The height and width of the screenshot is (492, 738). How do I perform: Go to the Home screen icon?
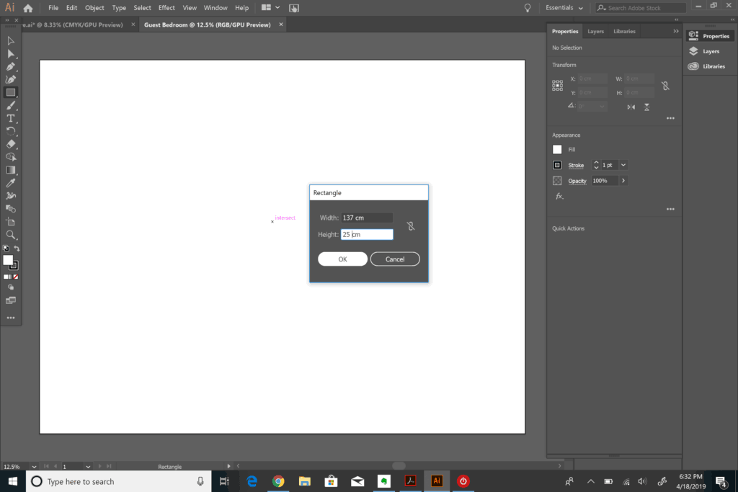pos(28,8)
